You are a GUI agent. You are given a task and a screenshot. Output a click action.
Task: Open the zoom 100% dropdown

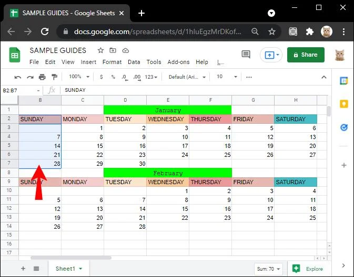tap(79, 77)
